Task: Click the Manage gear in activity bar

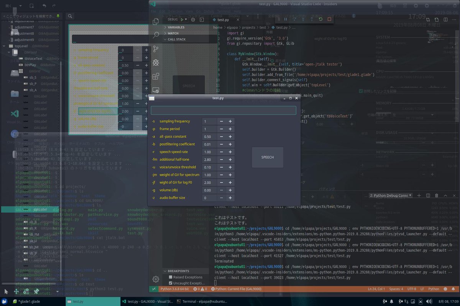Action: pyautogui.click(x=156, y=279)
